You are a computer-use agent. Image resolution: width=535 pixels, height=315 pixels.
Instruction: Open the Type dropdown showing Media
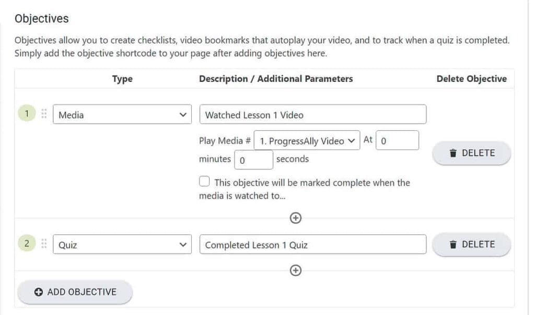pos(122,114)
